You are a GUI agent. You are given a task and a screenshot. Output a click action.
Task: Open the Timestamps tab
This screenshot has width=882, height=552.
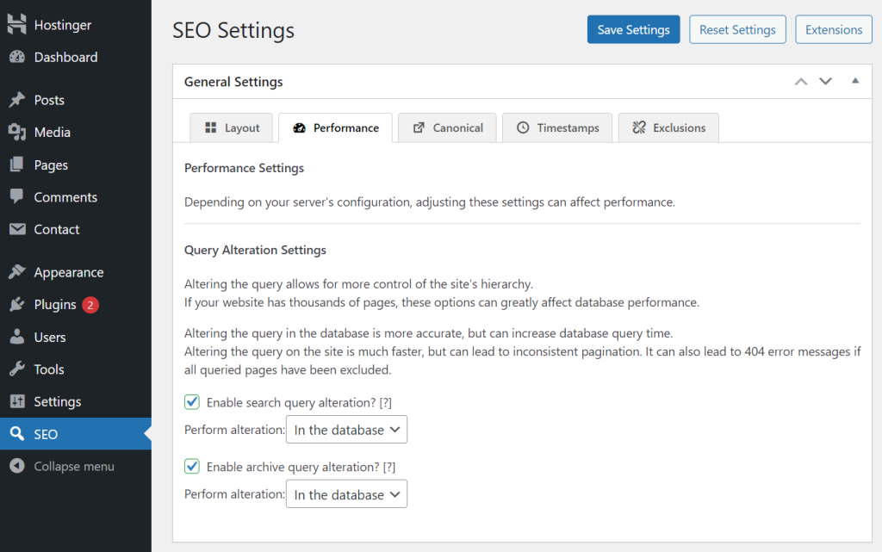557,127
